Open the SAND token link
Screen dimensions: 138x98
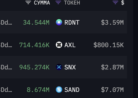pos(72,90)
